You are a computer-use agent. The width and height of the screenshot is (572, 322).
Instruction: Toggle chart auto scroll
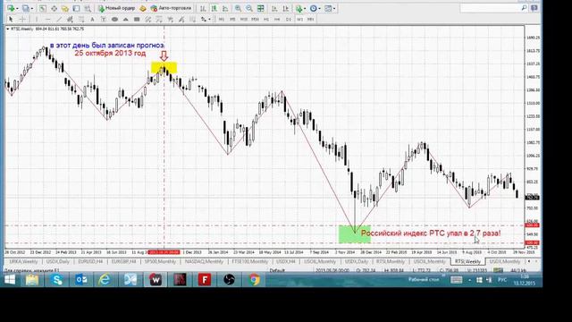274,8
